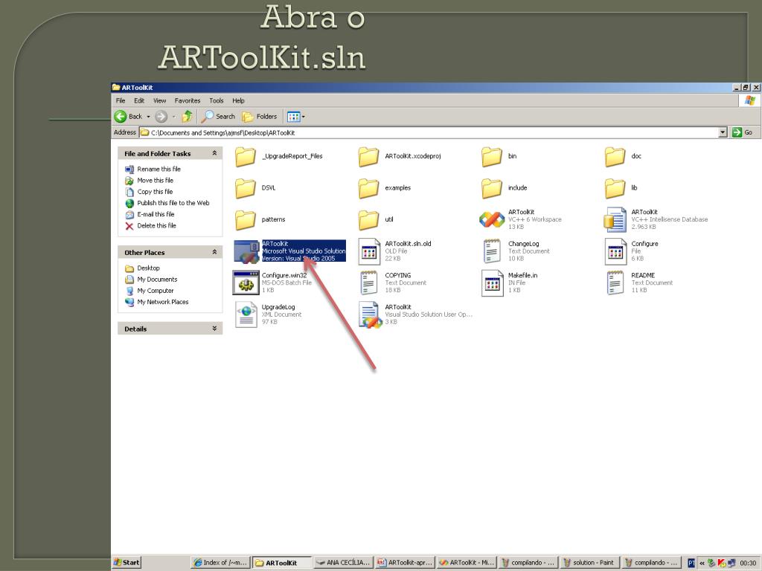Click the PT language indicator in tray
Viewport: 762px width, 571px height.
[691, 563]
